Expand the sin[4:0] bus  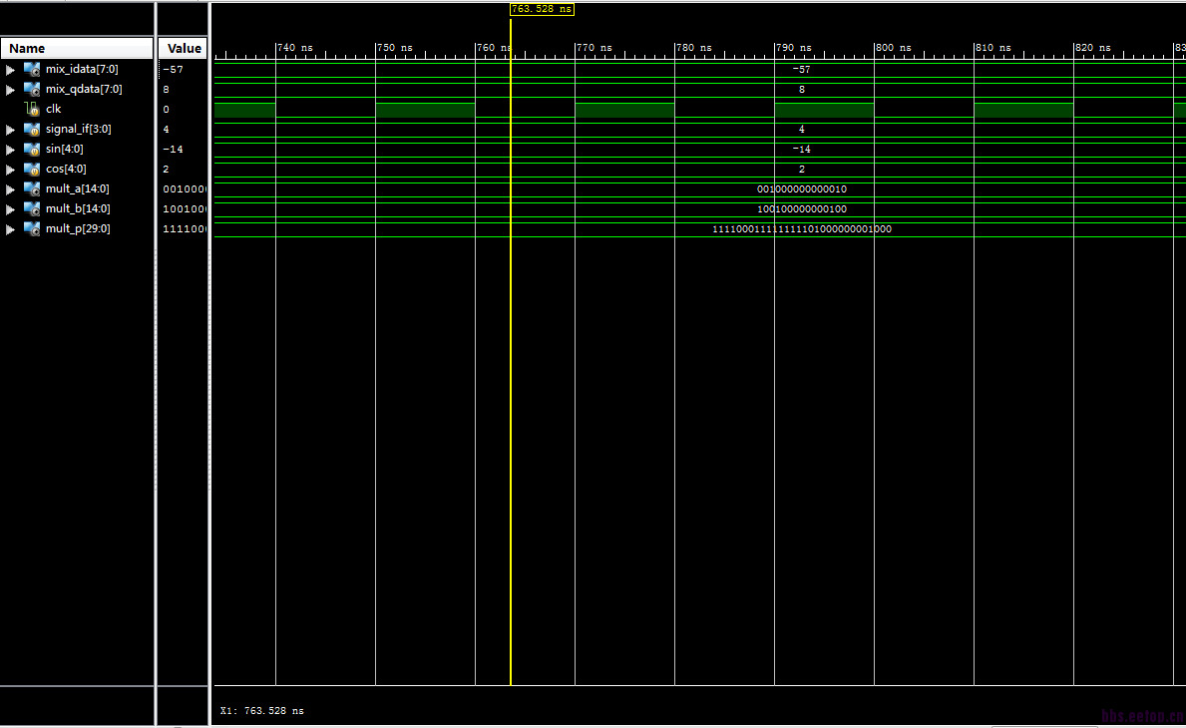click(11, 150)
